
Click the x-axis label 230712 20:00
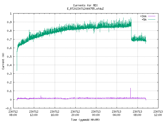tap(75, 113)
